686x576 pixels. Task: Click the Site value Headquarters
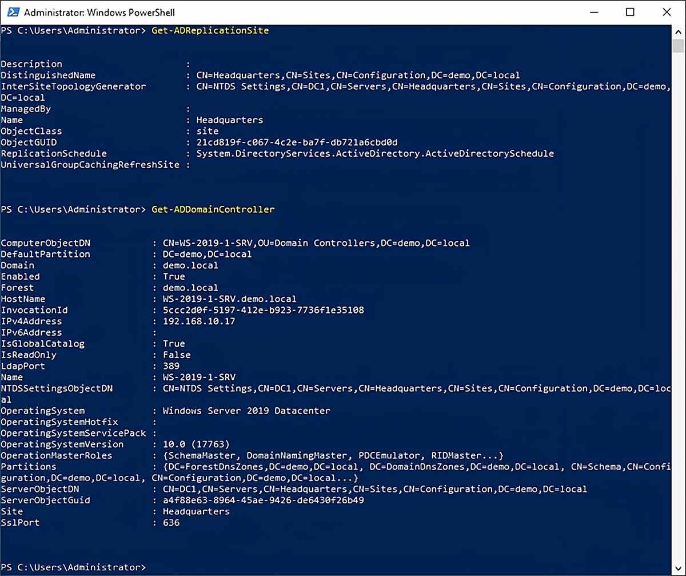click(x=196, y=511)
